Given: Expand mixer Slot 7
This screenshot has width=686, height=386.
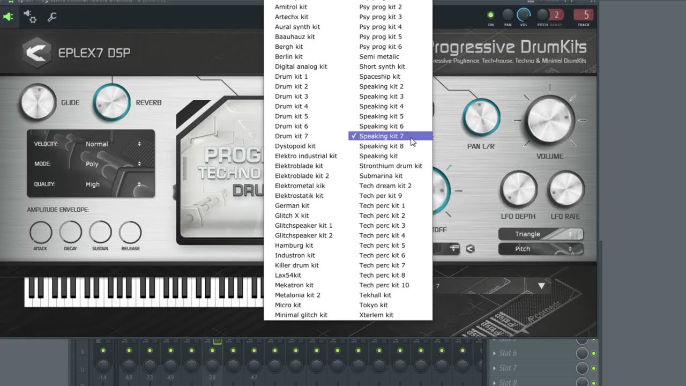Looking at the screenshot, I should point(495,368).
